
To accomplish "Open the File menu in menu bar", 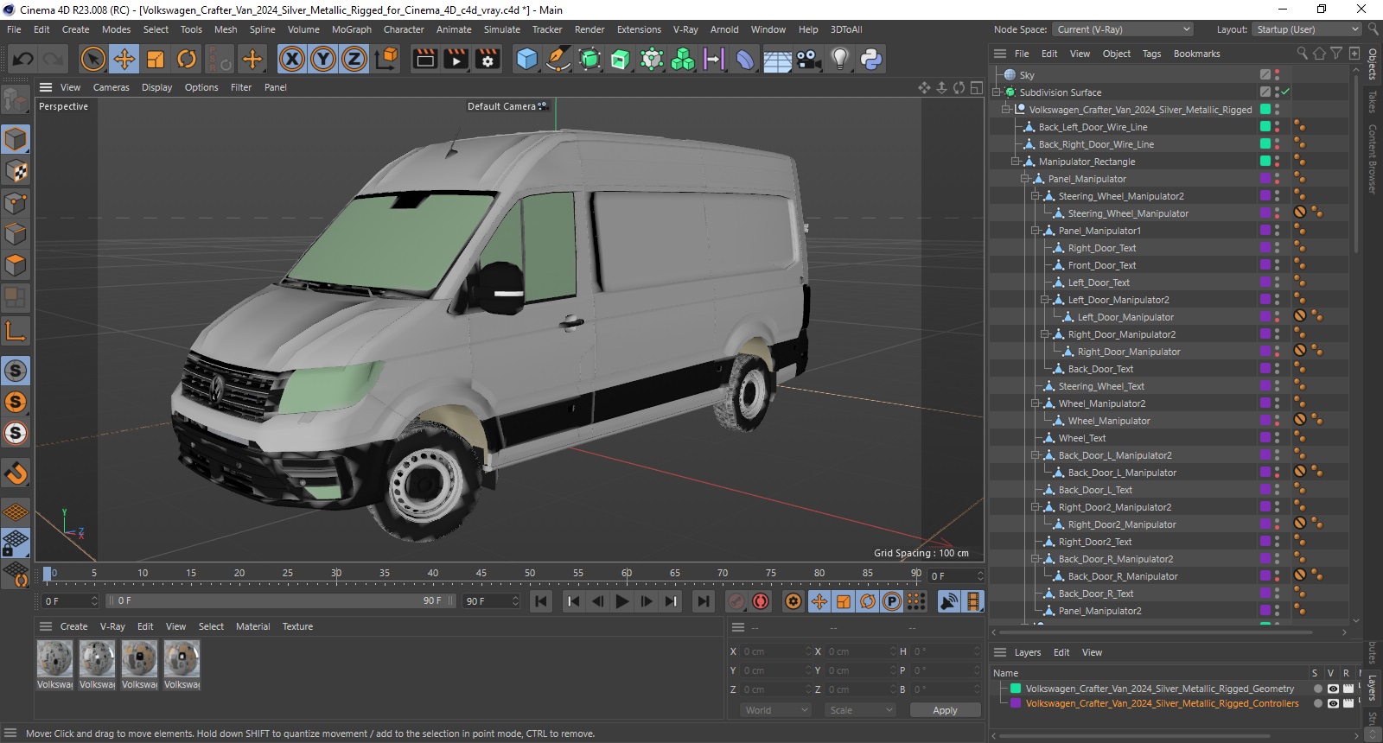I will [x=14, y=29].
